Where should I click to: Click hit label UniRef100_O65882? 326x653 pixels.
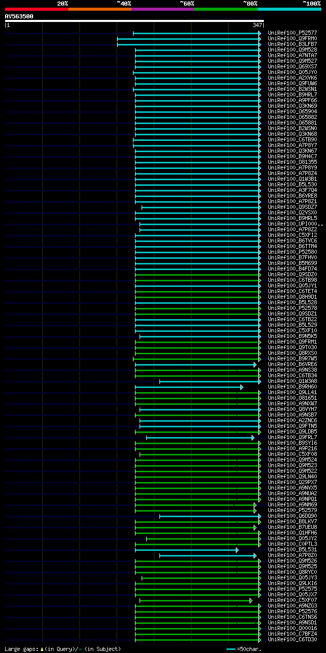coord(293,117)
